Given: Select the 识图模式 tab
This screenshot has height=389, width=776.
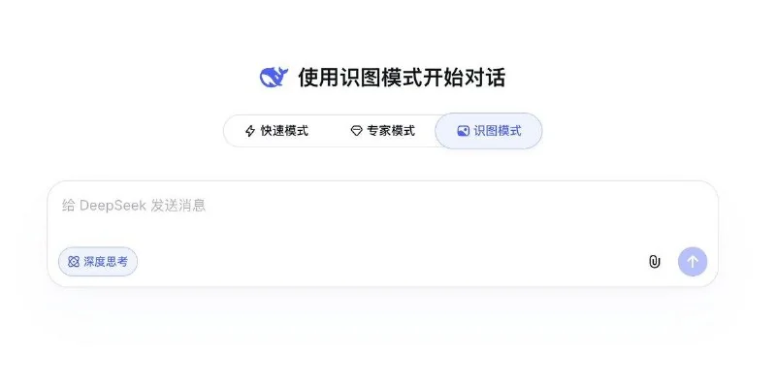Looking at the screenshot, I should click(x=489, y=131).
